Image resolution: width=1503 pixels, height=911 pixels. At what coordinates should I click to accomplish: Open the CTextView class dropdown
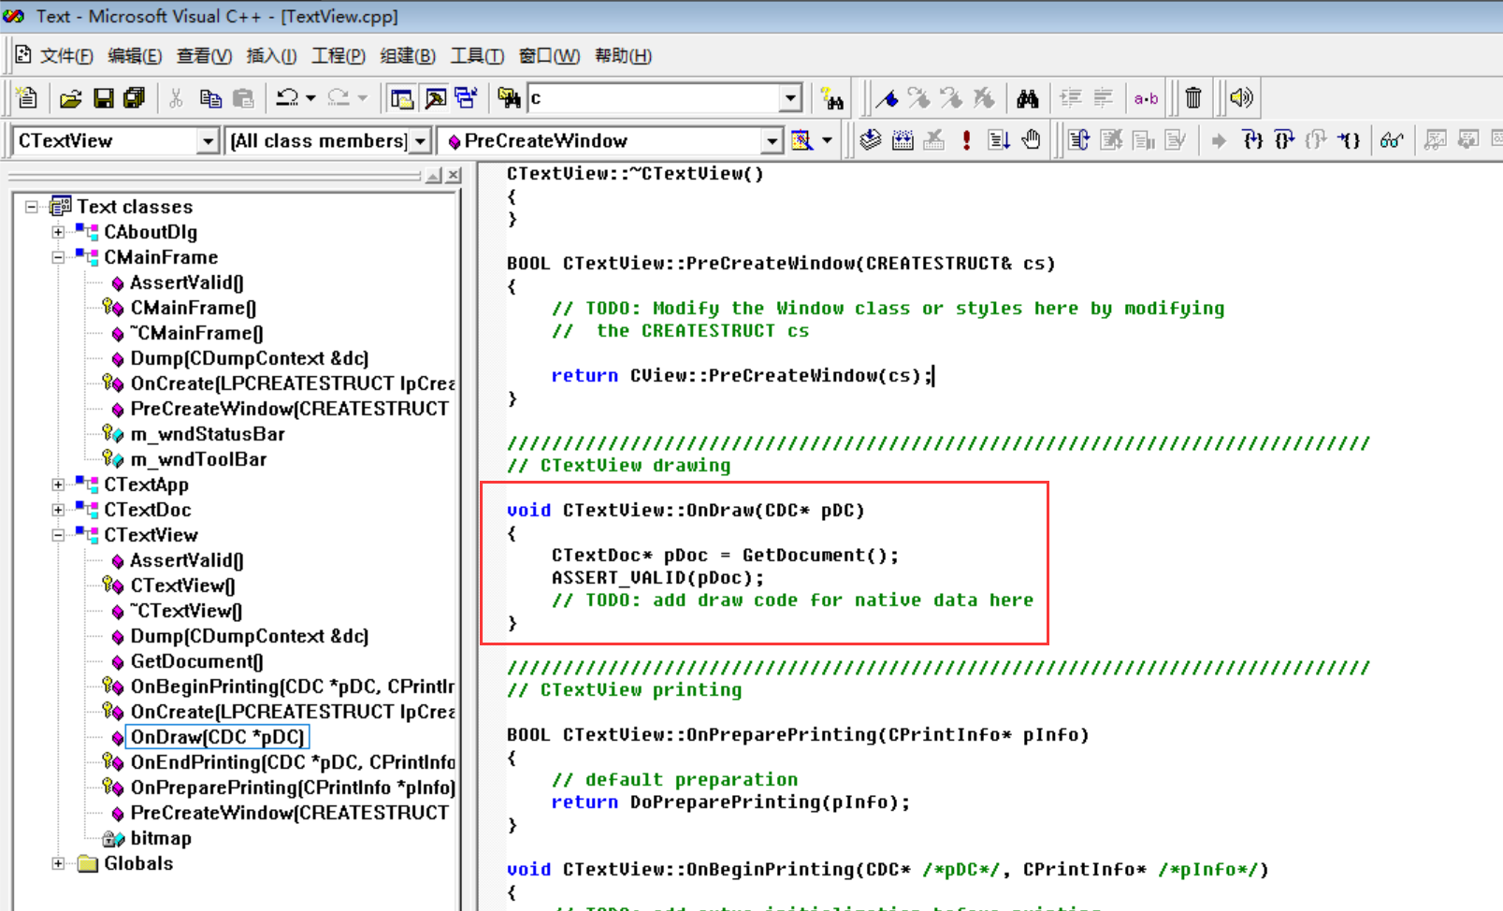point(208,140)
